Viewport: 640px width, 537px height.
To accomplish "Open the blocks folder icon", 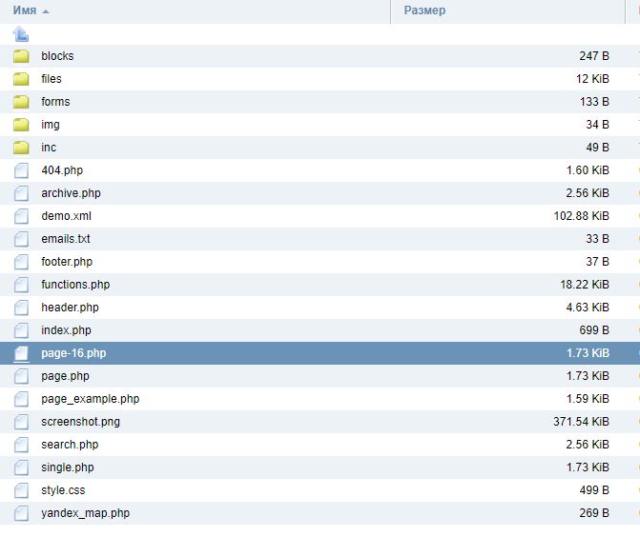I will click(x=21, y=56).
